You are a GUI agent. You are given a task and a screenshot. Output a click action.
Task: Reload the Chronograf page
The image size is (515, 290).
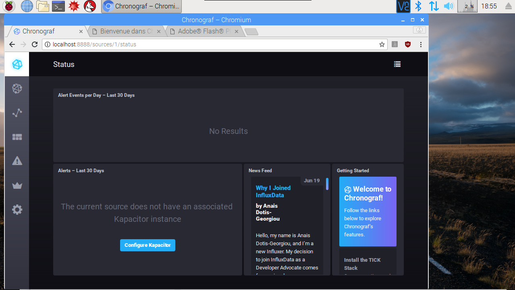(x=35, y=44)
